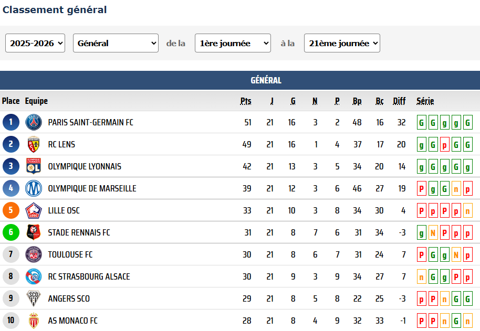Click PSG's most recent result box
Viewport: 480px width, 331px height.
[x=467, y=123]
